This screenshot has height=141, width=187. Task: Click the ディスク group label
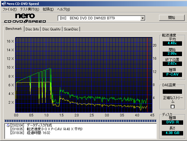point(167,114)
